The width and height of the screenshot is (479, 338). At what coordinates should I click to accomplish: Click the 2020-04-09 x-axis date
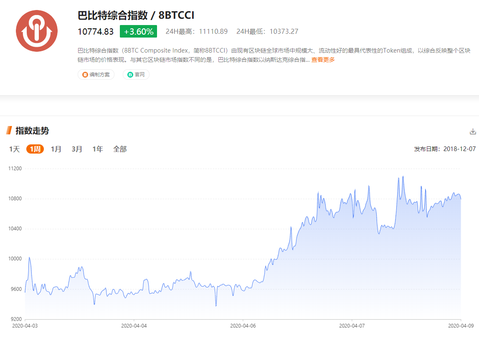tap(461, 326)
